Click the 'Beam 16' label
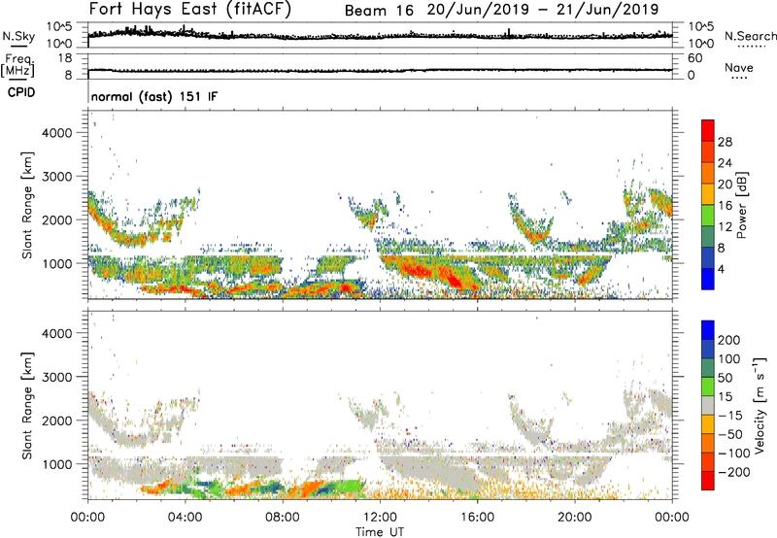Image resolution: width=777 pixels, height=538 pixels. click(x=379, y=11)
